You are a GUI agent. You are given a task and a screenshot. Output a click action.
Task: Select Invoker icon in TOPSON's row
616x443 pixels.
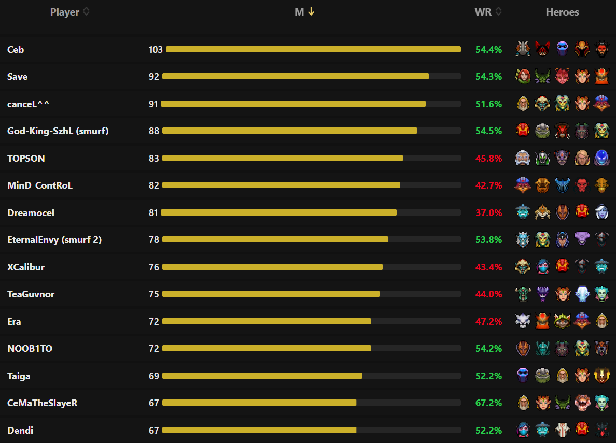(582, 158)
